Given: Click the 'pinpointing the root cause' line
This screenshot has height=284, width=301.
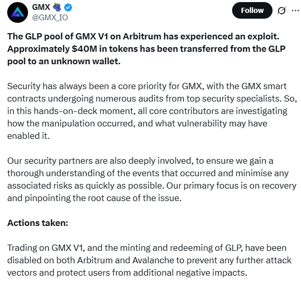Looking at the screenshot, I should pyautogui.click(x=94, y=198).
